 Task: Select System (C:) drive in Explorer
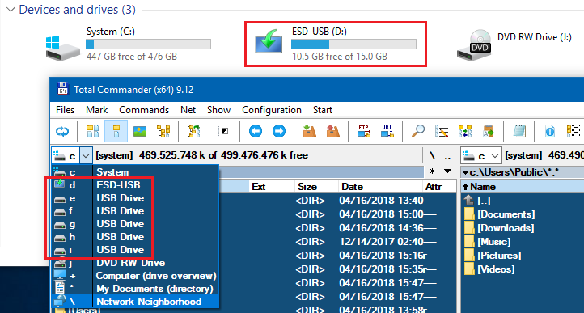pyautogui.click(x=128, y=44)
